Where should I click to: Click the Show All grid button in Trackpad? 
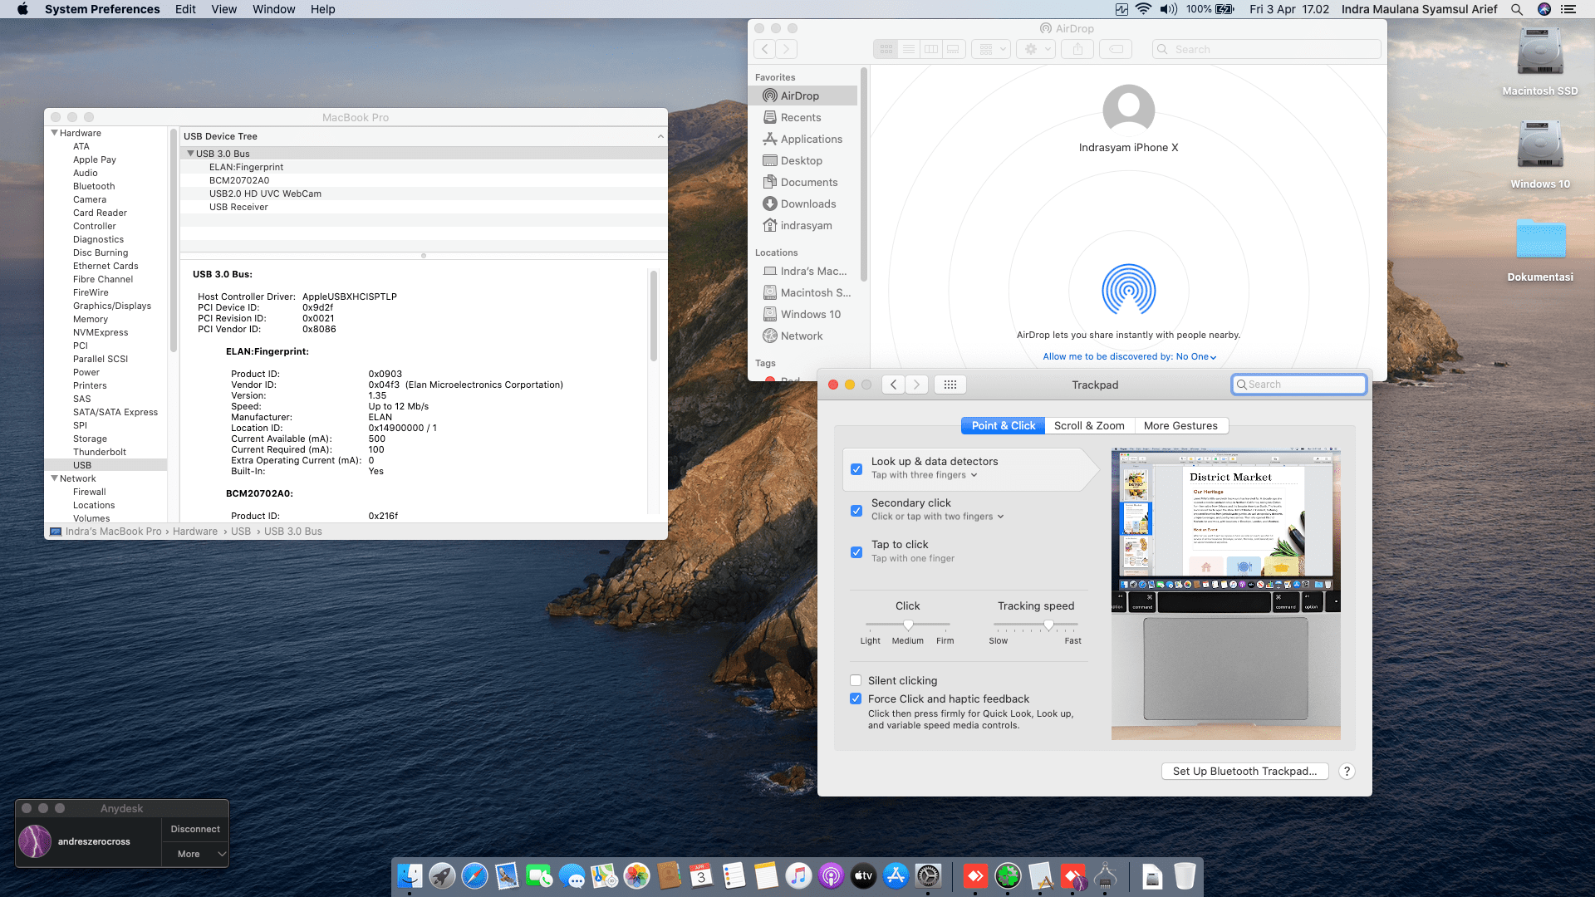point(950,385)
